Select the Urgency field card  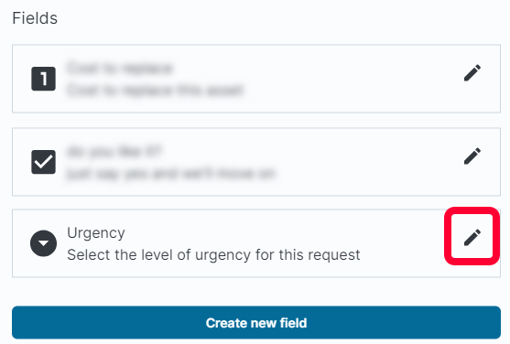(256, 243)
